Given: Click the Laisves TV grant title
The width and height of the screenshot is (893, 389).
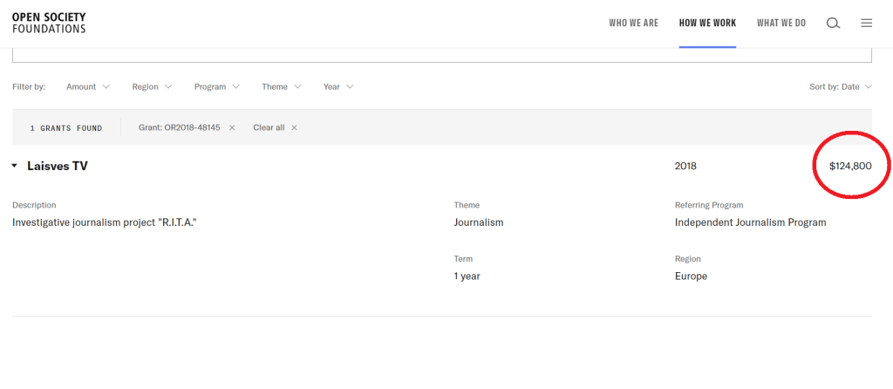Looking at the screenshot, I should point(58,166).
